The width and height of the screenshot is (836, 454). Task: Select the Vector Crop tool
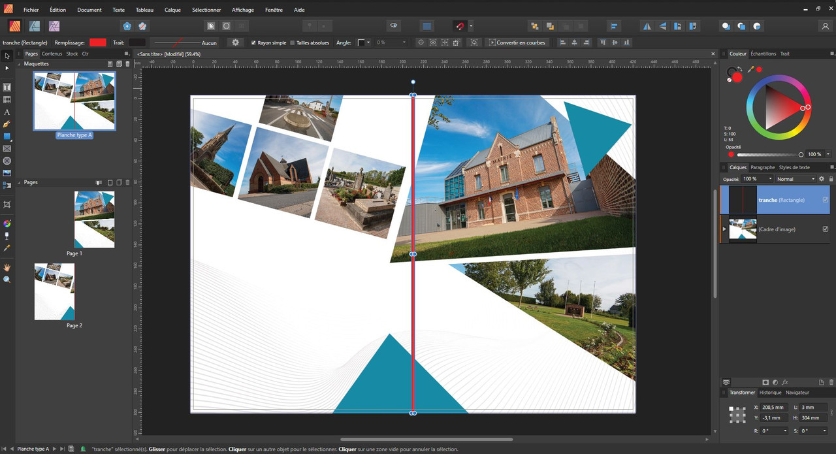pyautogui.click(x=7, y=204)
